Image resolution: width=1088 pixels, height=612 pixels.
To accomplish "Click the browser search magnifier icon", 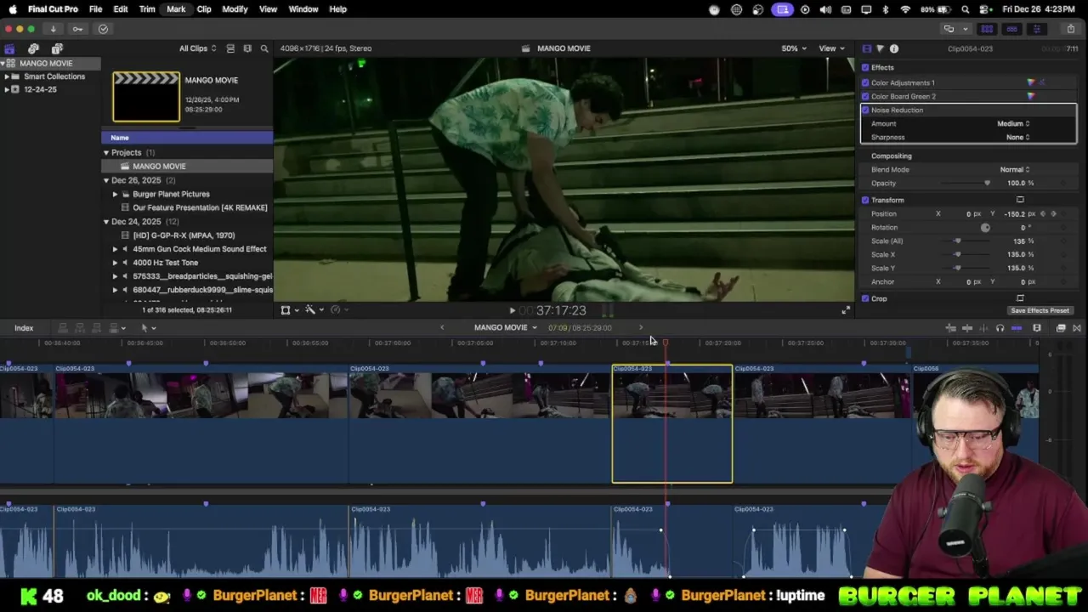I will click(x=264, y=48).
